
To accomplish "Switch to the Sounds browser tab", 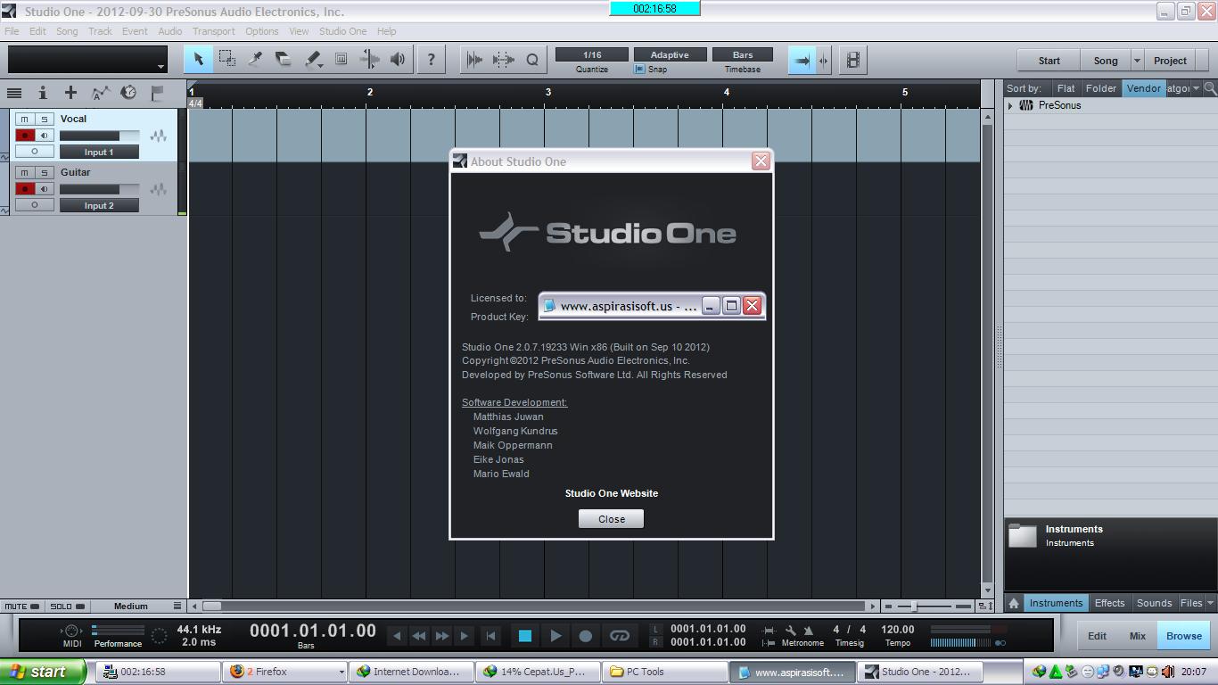I will (1154, 603).
